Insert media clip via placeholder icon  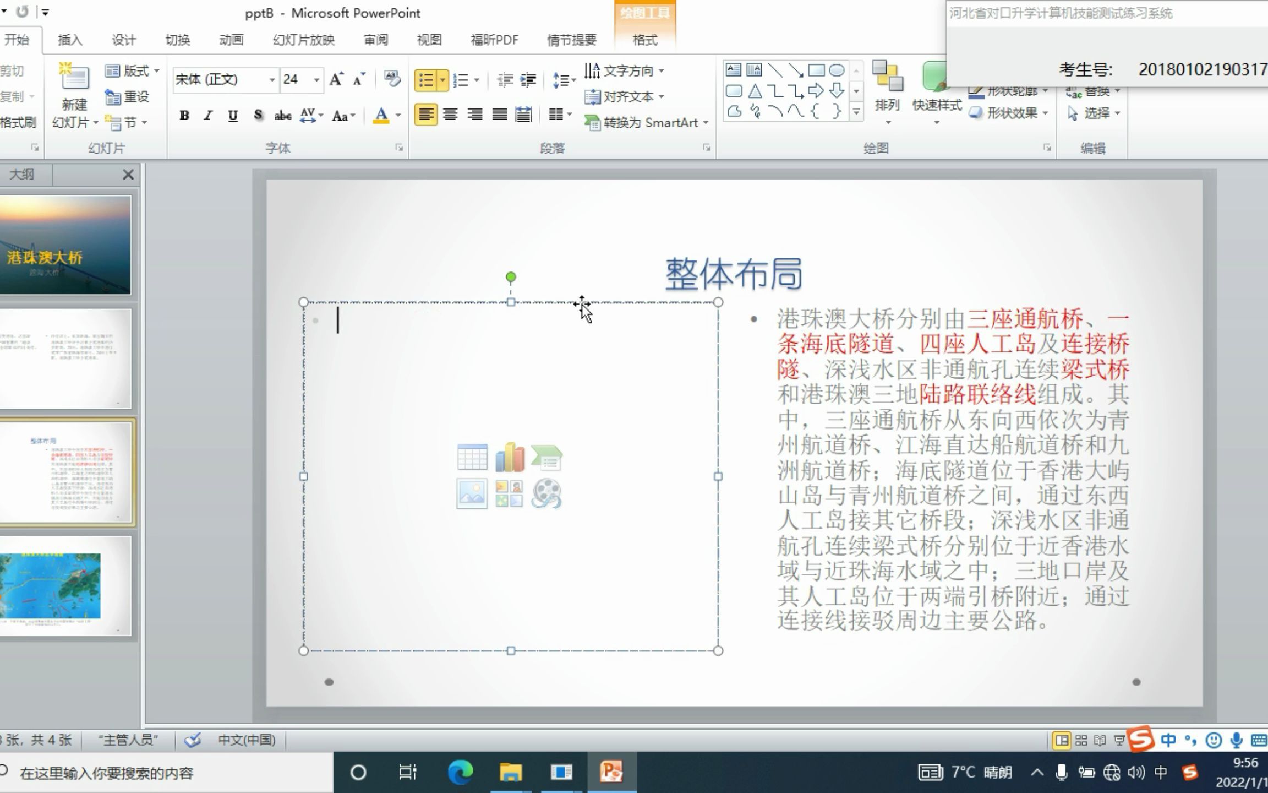tap(546, 493)
